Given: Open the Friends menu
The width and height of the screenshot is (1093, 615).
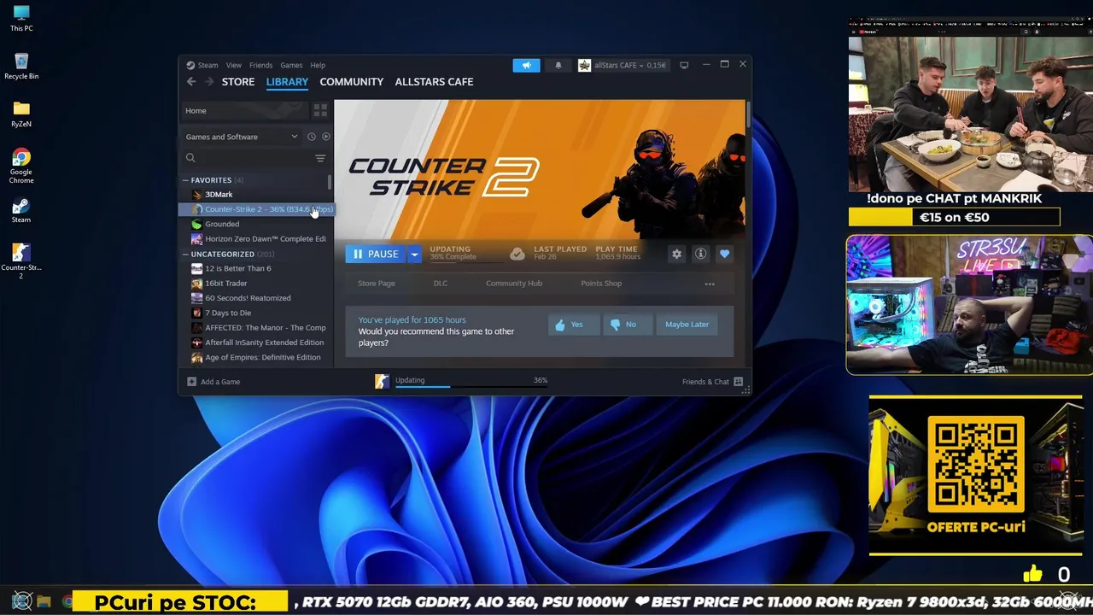Looking at the screenshot, I should pos(260,65).
